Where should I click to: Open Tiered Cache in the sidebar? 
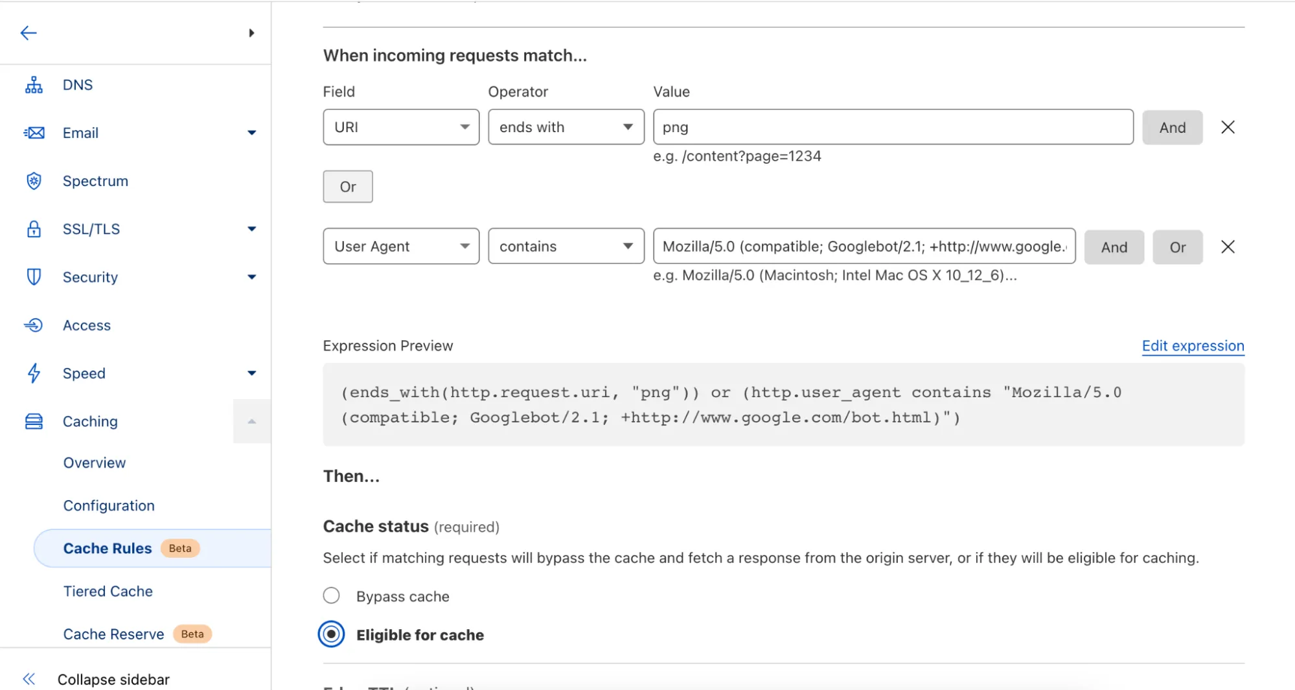(108, 592)
